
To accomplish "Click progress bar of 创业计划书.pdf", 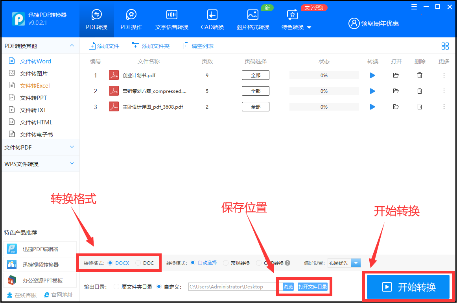I will (x=324, y=75).
